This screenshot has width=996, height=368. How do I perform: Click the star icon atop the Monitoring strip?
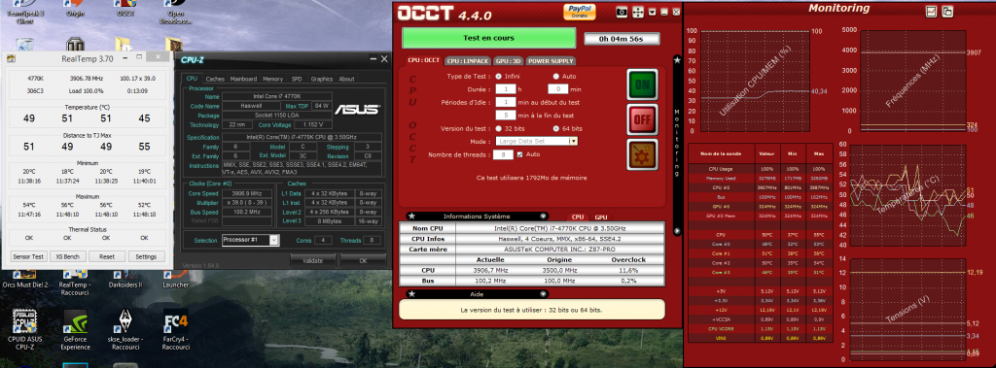click(677, 60)
